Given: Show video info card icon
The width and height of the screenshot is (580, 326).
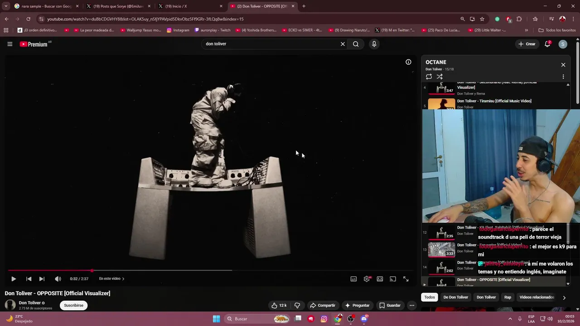Looking at the screenshot, I should (408, 62).
